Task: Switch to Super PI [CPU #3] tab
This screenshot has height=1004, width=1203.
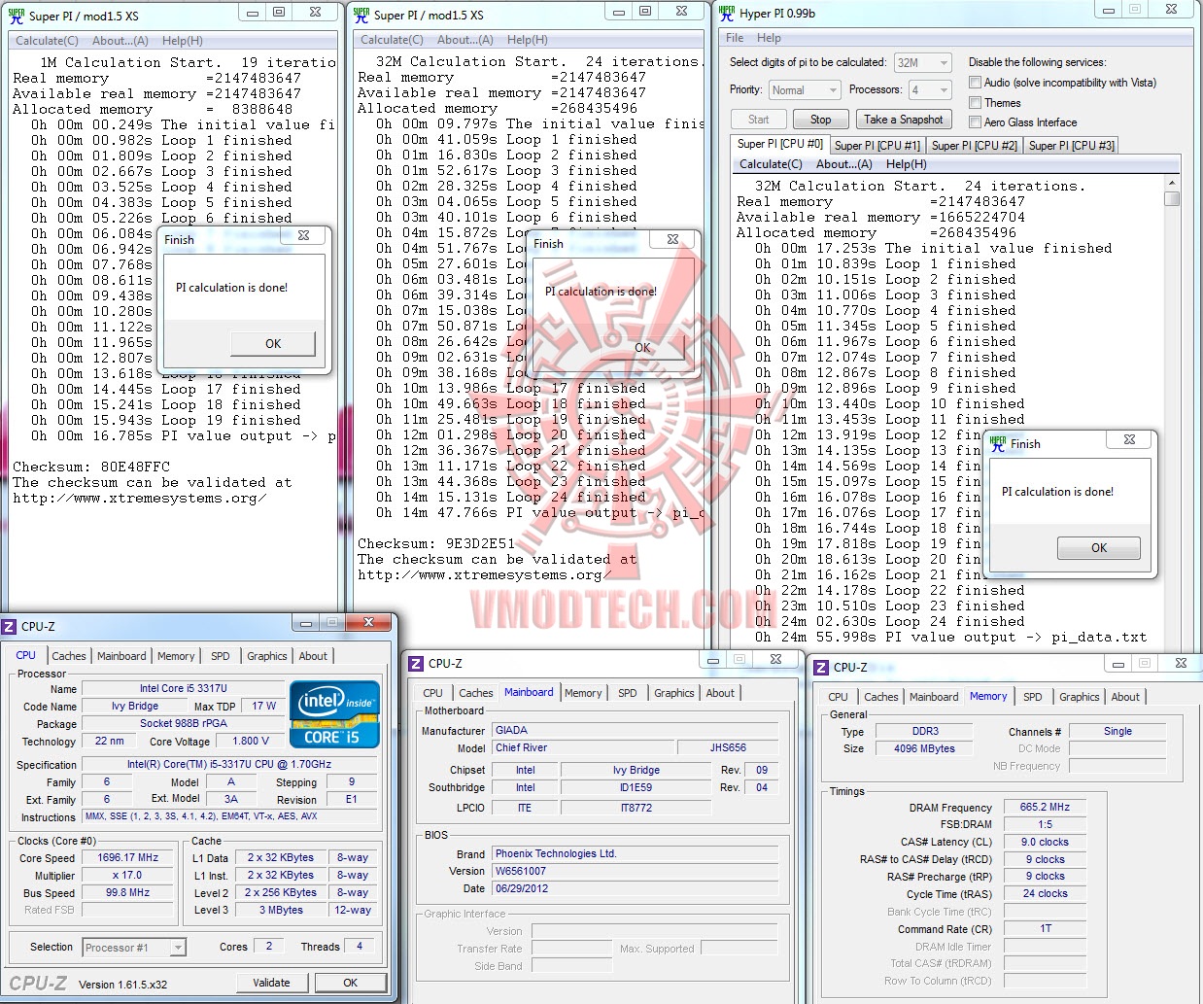Action: (x=1071, y=146)
